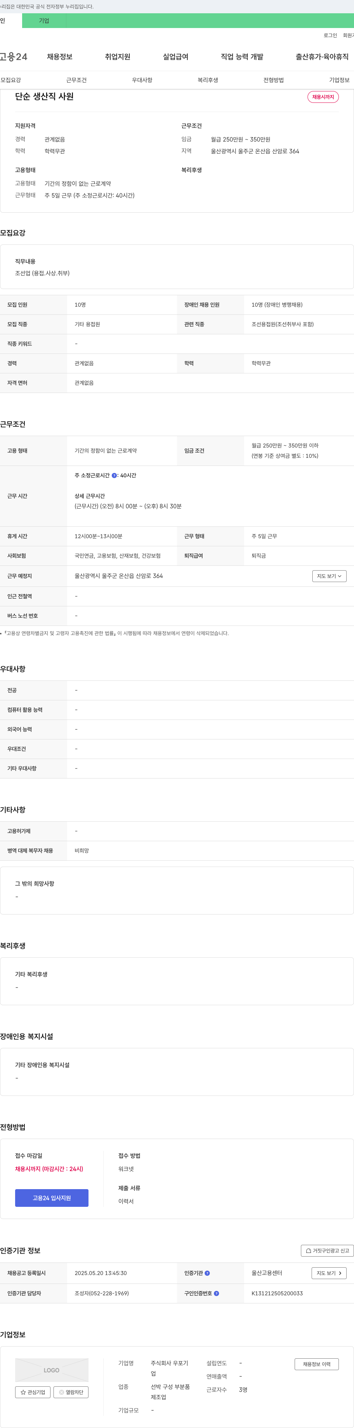354x1428 pixels.
Task: Select the 단순 생산직 사원 job title
Action: pyautogui.click(x=44, y=97)
